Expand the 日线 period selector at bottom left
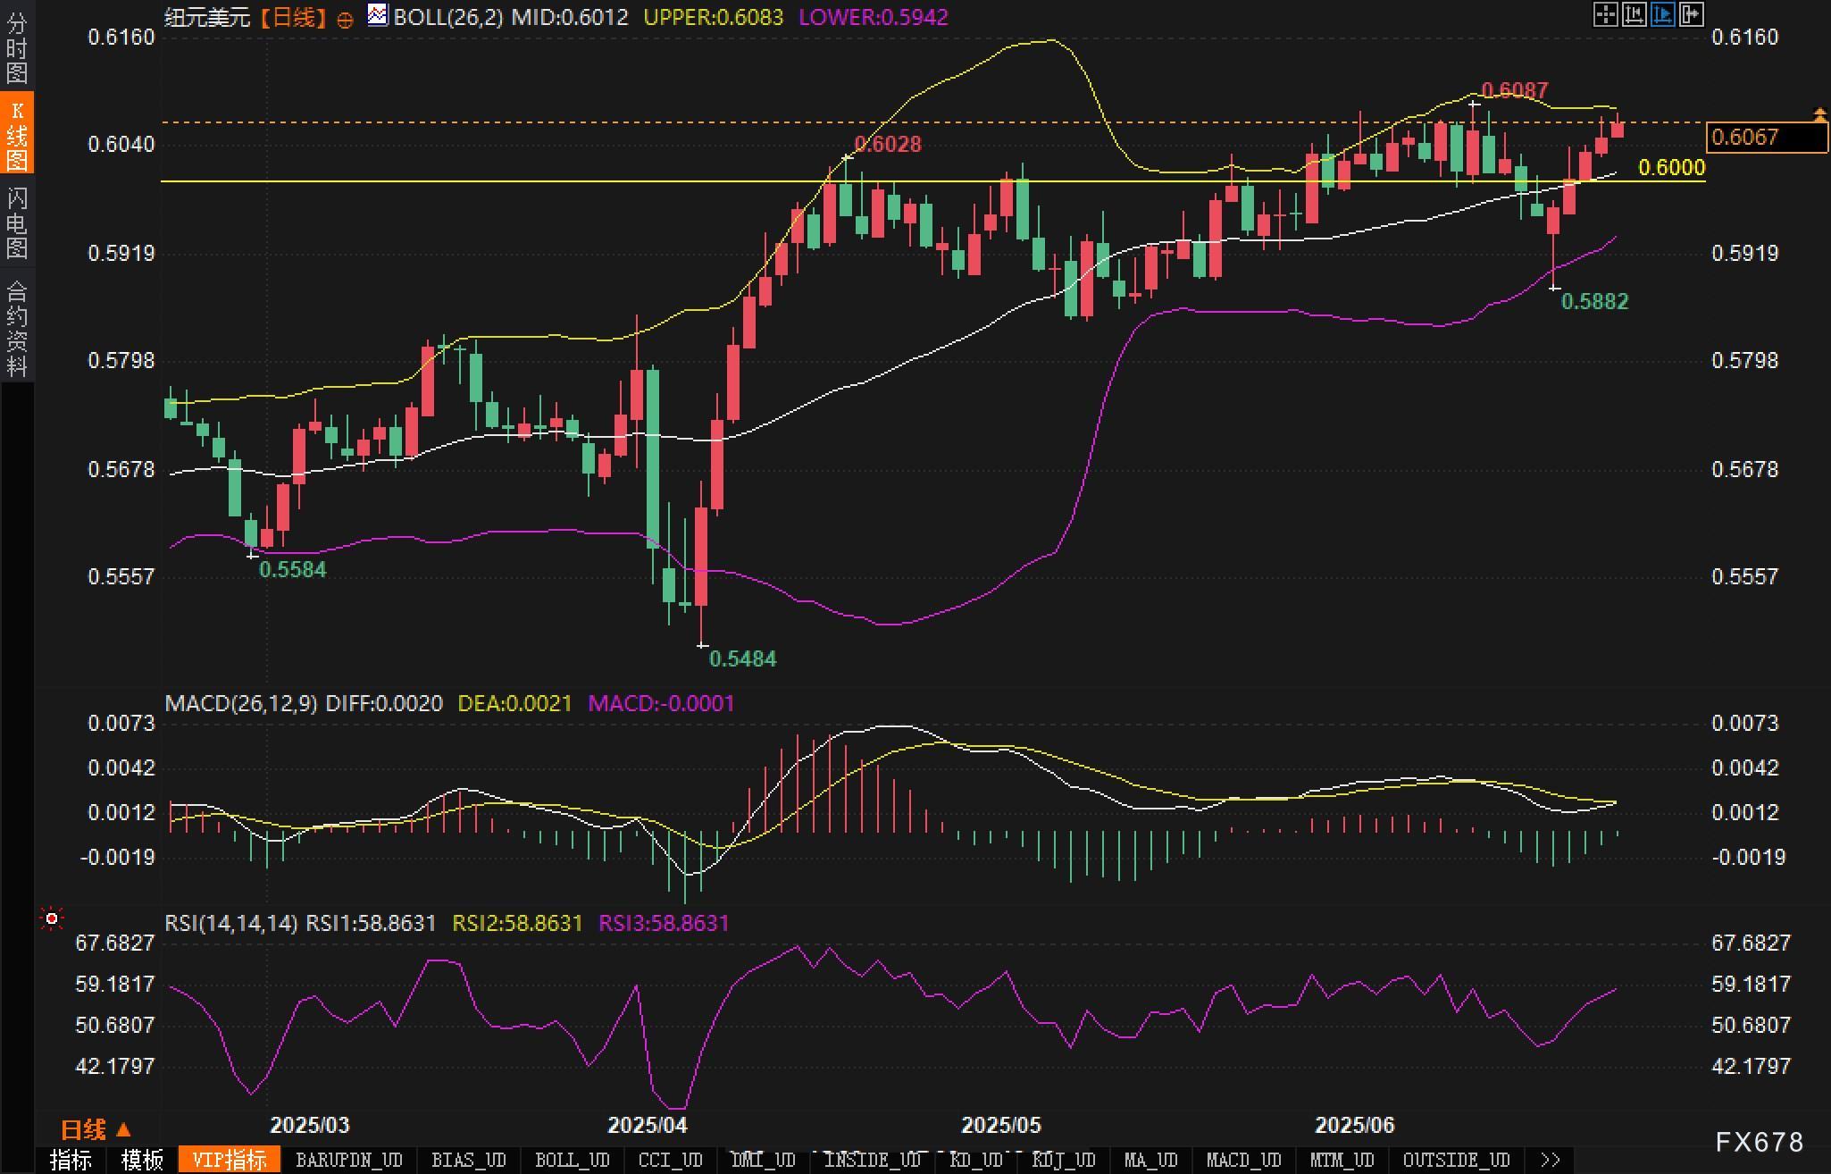The height and width of the screenshot is (1174, 1831). click(96, 1129)
